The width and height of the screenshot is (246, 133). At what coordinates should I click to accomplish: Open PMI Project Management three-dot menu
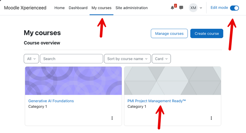[x=211, y=118]
